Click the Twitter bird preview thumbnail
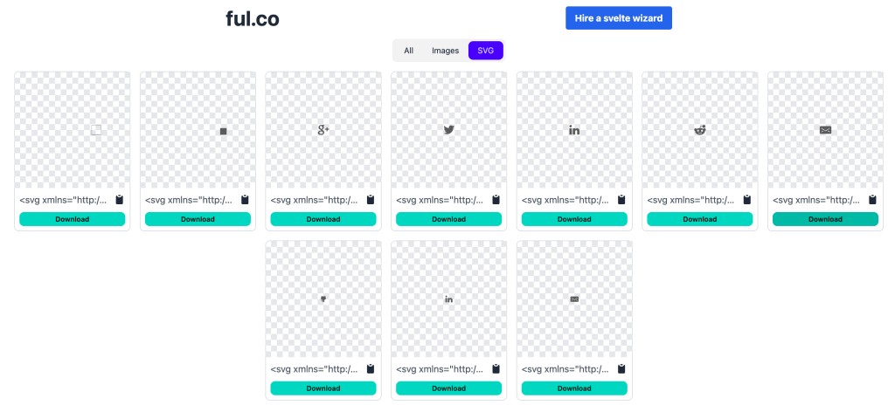This screenshot has height=412, width=895. click(449, 130)
